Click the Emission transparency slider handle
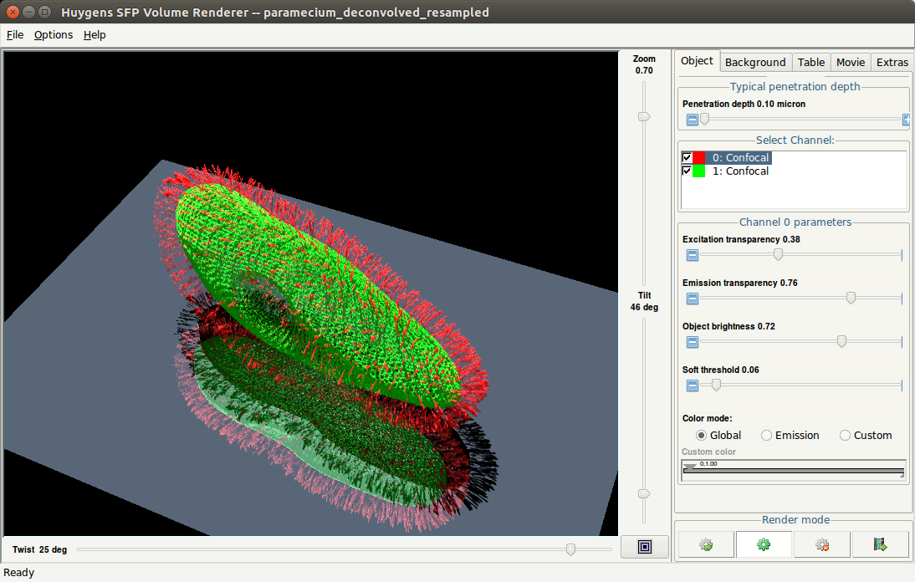The image size is (915, 582). (851, 298)
